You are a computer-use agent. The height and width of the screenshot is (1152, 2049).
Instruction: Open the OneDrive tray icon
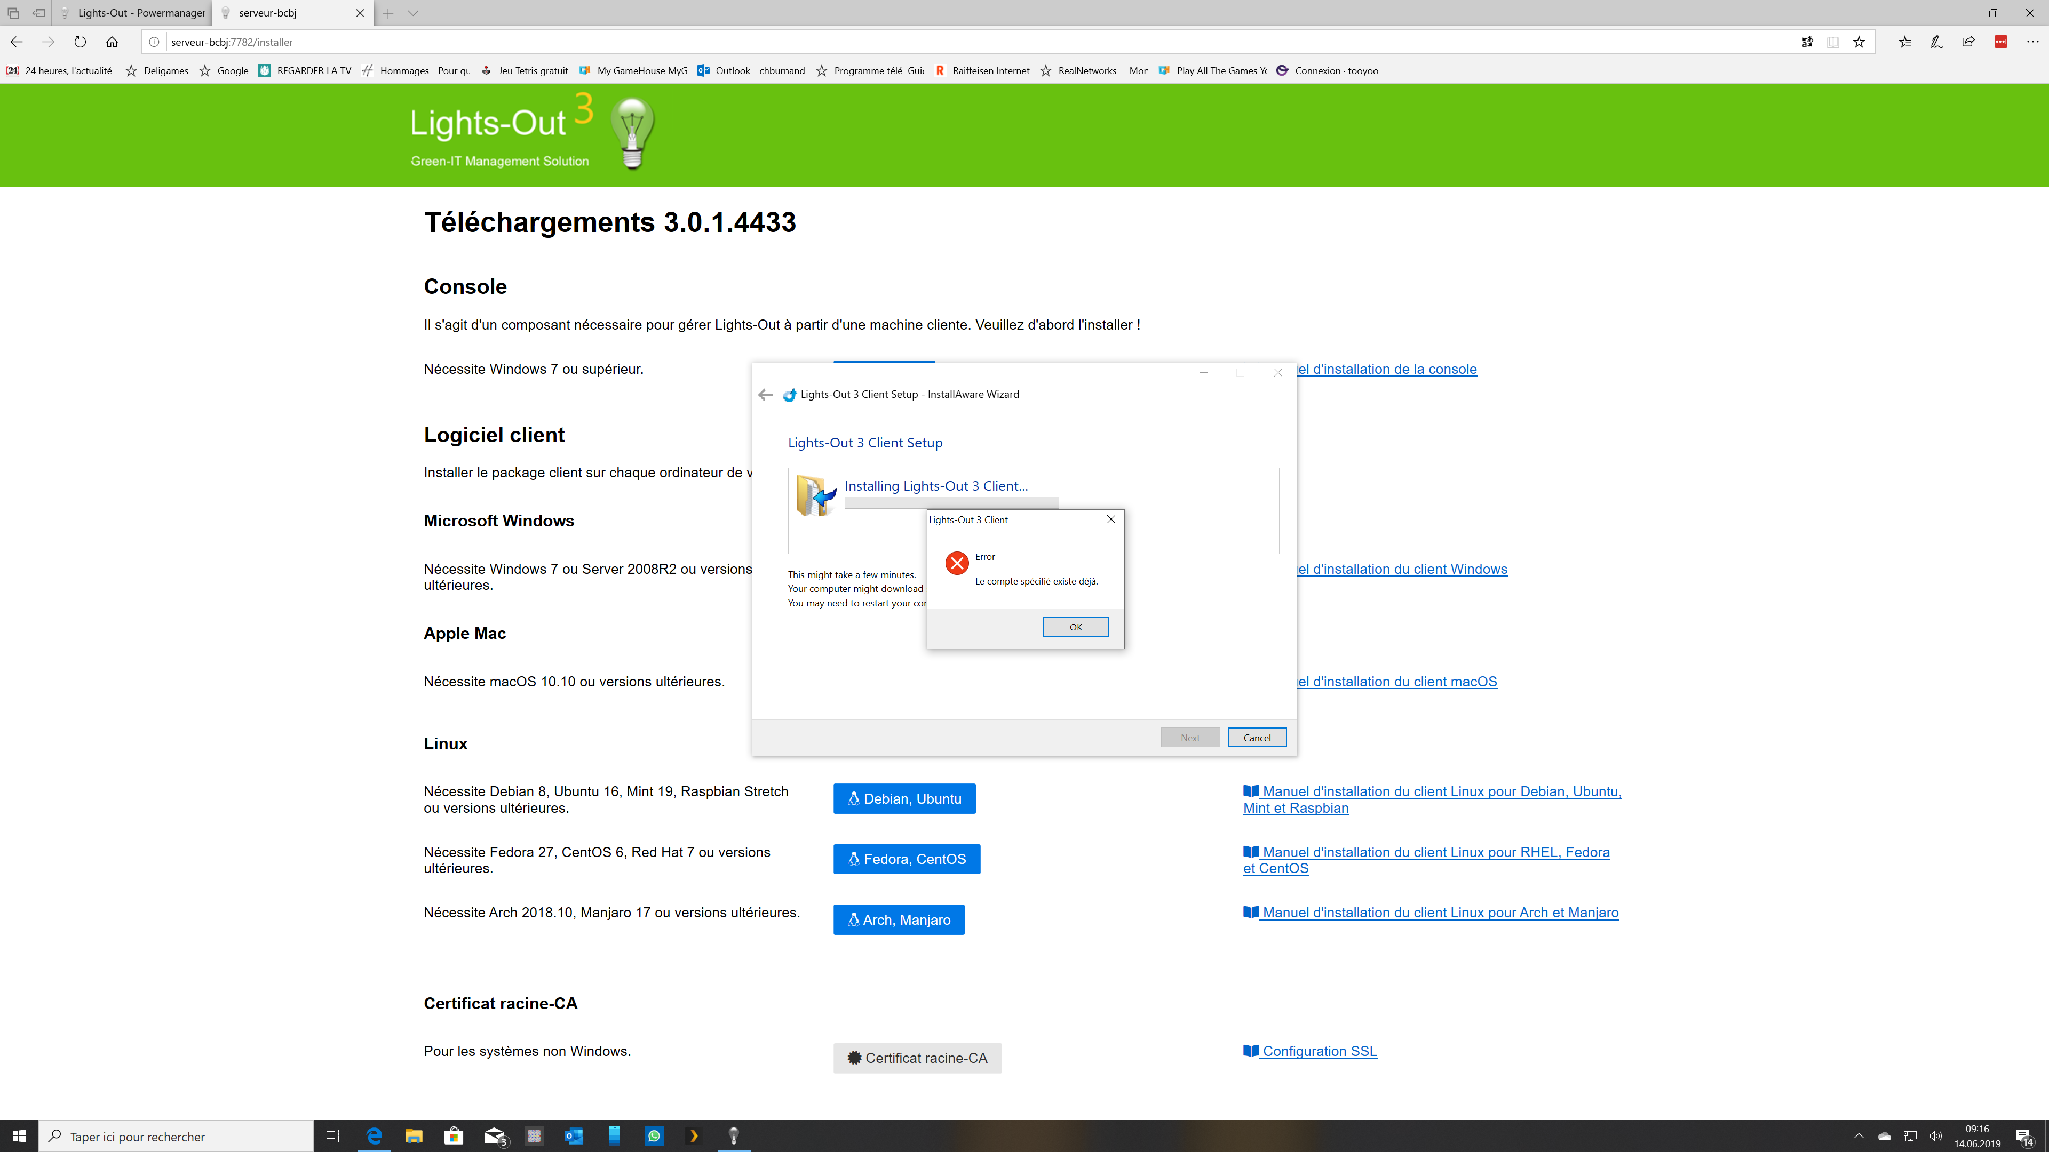pos(1884,1136)
